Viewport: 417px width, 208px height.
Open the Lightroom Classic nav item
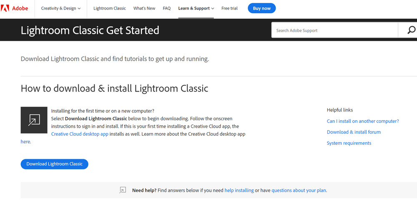[x=110, y=8]
